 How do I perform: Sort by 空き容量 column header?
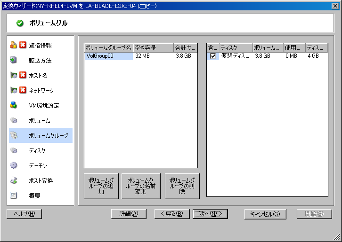(153, 47)
